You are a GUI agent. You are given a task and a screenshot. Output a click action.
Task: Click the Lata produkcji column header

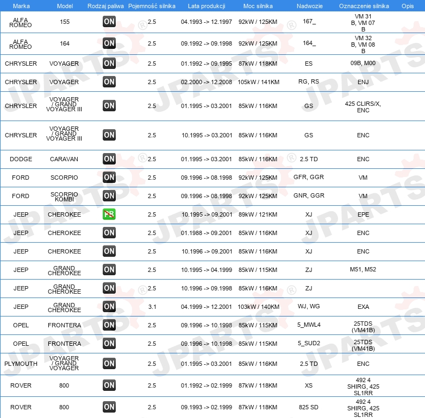207,6
